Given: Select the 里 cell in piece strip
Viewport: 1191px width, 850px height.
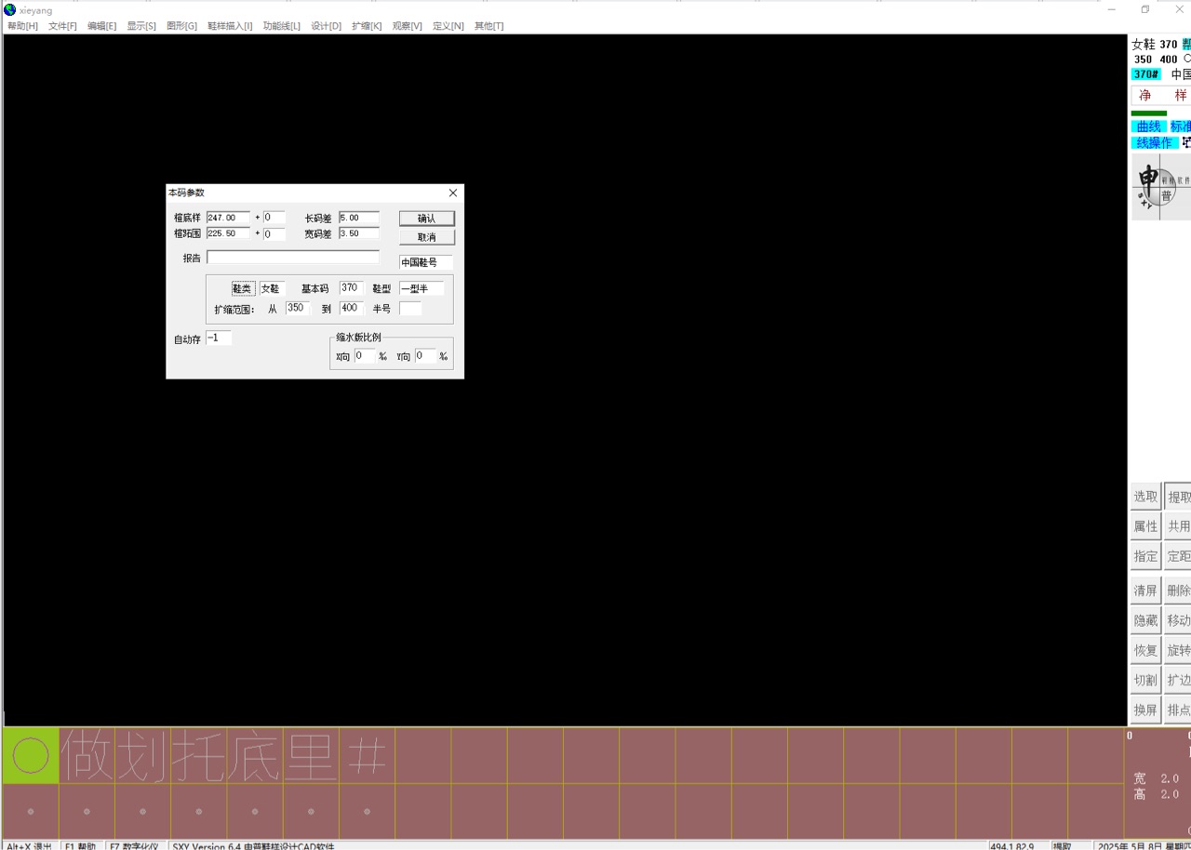Looking at the screenshot, I should [x=311, y=755].
